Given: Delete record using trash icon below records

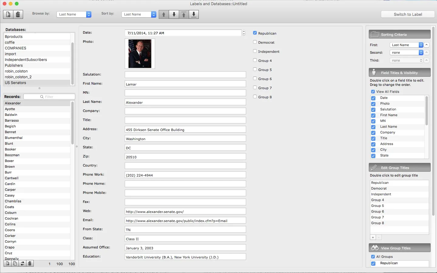Looking at the screenshot, I should click(30, 264).
